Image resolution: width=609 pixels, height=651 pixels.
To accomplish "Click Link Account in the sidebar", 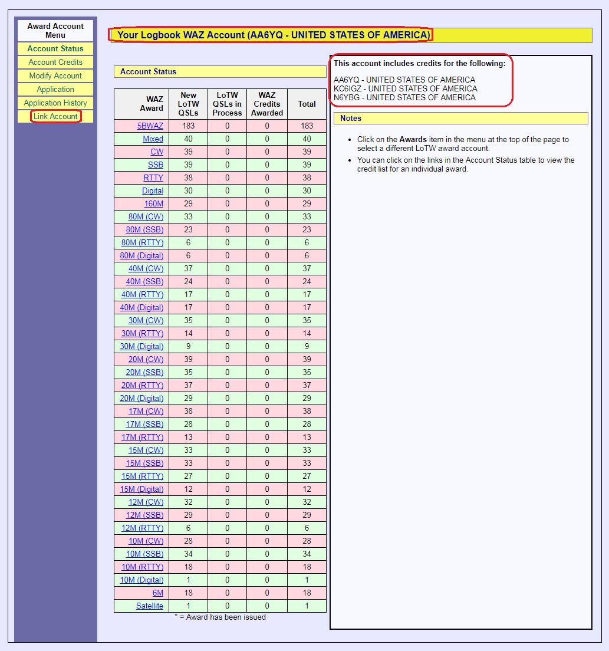I will tap(55, 117).
